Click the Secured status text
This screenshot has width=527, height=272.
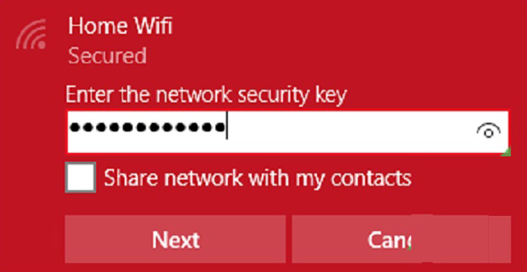click(x=107, y=56)
